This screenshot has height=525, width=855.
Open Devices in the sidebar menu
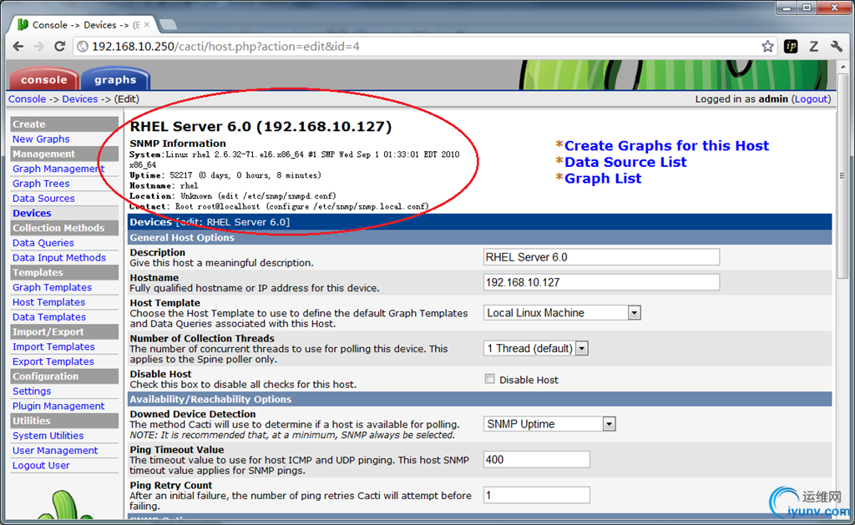(x=32, y=213)
